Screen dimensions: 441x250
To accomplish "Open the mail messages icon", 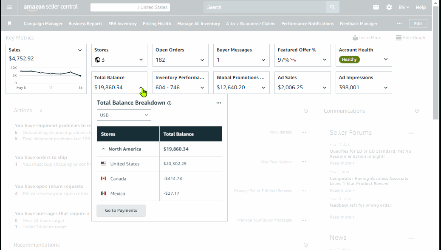I will pos(376,7).
